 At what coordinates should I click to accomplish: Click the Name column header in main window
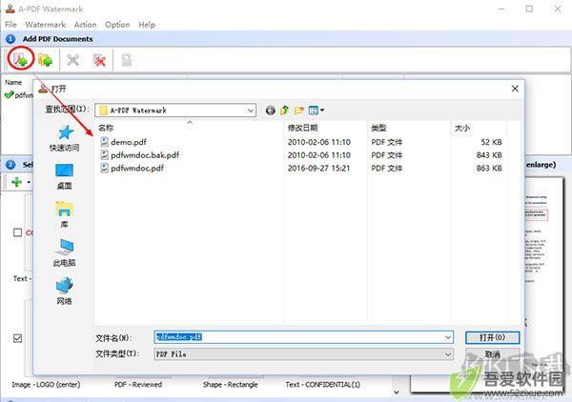[13, 82]
